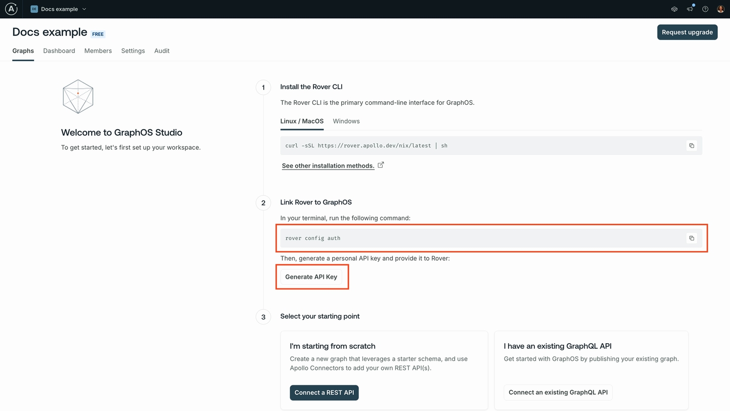The height and width of the screenshot is (411, 730).
Task: Connect an existing GraphQL API
Action: pos(558,392)
